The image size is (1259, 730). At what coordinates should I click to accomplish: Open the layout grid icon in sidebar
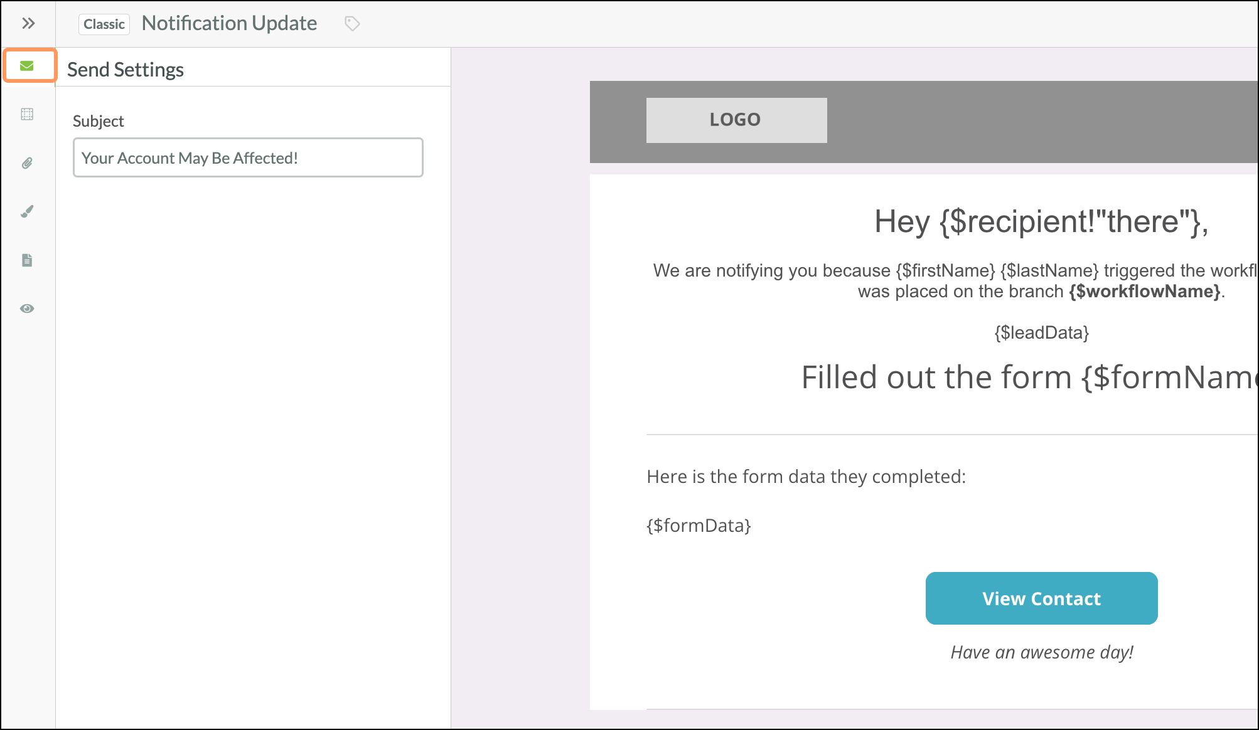(x=27, y=114)
